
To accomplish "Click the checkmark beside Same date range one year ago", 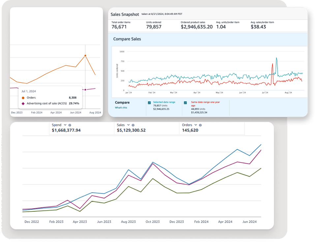I will point(185,102).
